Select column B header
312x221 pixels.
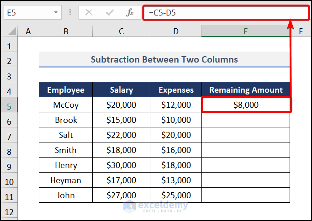[66, 32]
